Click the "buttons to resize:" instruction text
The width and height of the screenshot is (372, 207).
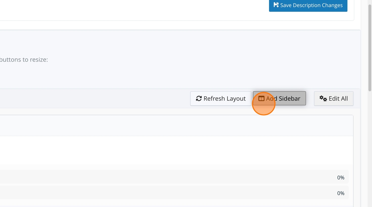click(x=24, y=60)
